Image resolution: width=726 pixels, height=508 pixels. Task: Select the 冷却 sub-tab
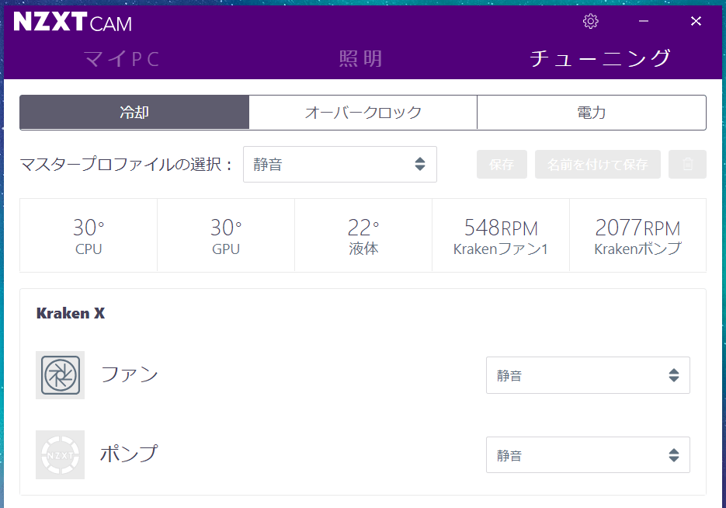pyautogui.click(x=134, y=113)
